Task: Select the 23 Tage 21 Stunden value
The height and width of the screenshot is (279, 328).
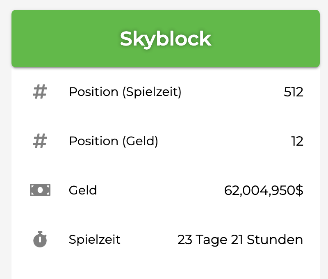Action: pyautogui.click(x=240, y=240)
